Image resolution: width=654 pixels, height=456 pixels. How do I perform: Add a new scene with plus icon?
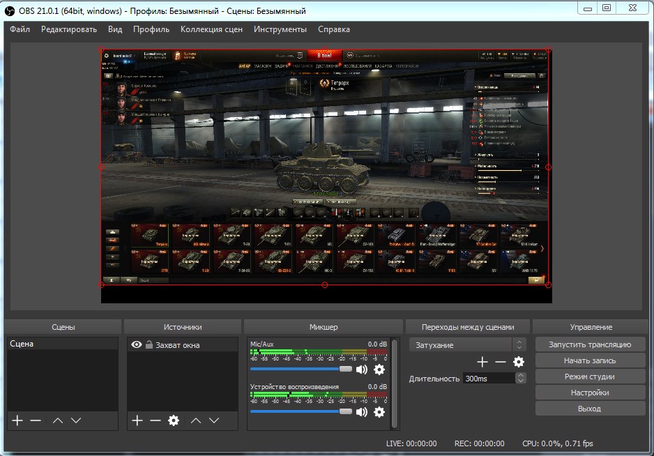17,420
